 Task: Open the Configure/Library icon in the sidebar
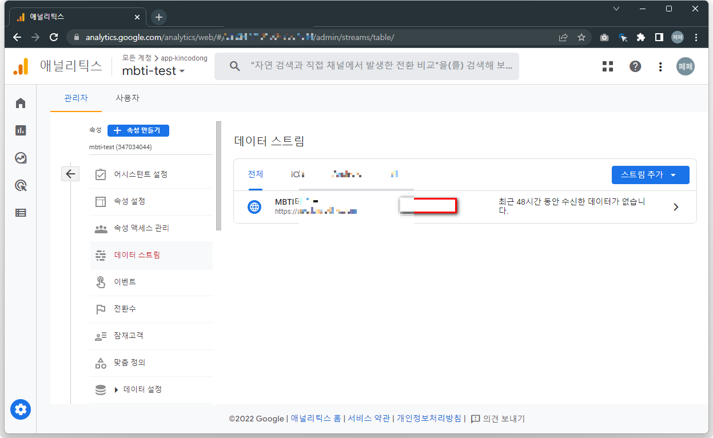pyautogui.click(x=21, y=212)
